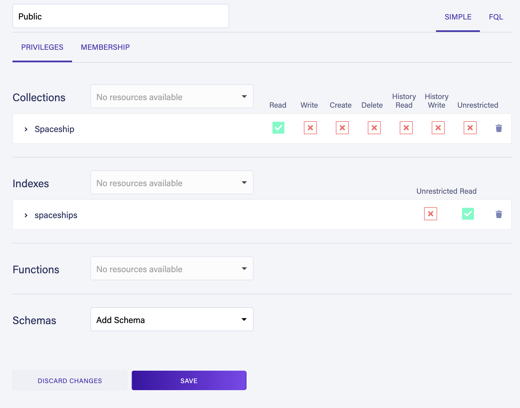Focus the role name field containing Public
520x408 pixels.
click(x=121, y=16)
